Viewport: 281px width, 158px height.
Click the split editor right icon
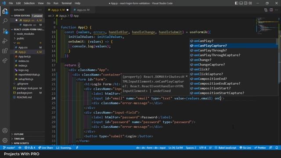coord(271,10)
